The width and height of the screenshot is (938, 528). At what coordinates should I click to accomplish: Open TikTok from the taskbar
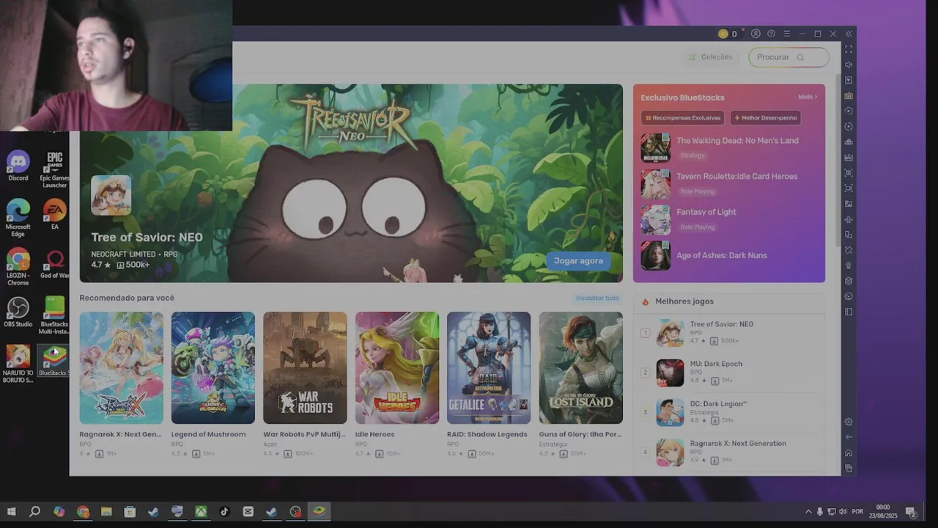point(224,512)
